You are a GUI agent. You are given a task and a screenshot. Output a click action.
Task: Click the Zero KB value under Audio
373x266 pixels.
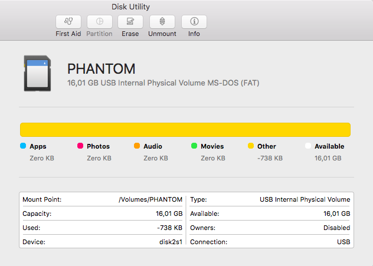pyautogui.click(x=156, y=158)
